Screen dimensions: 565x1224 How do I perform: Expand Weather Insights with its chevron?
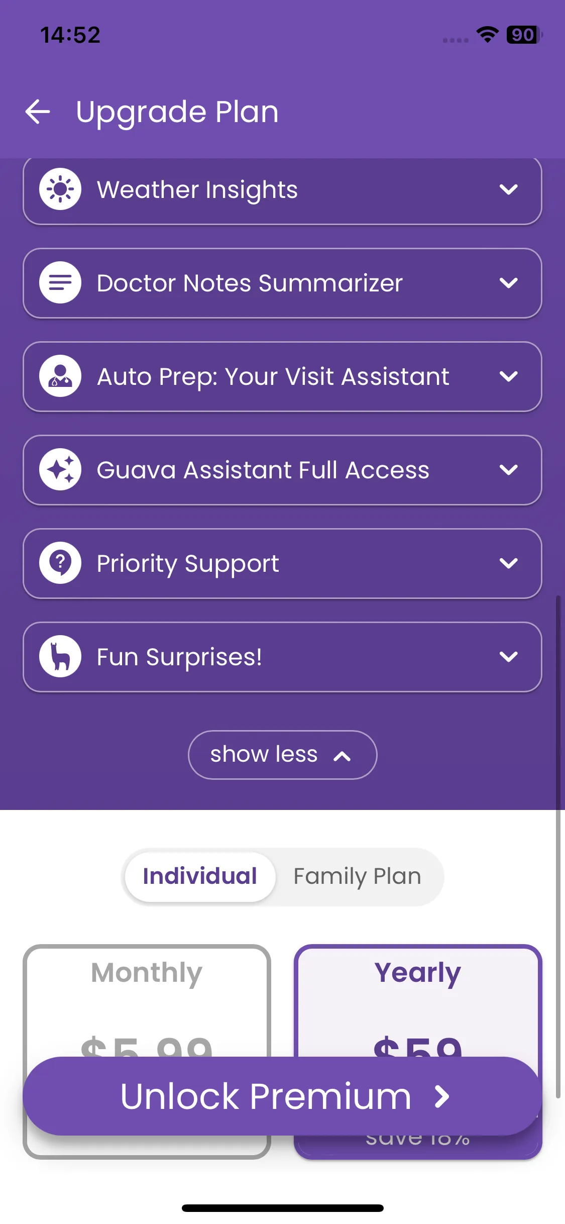pos(508,189)
